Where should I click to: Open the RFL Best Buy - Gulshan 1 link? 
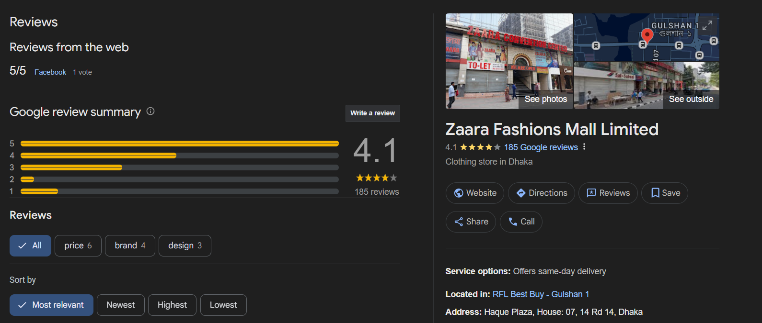[541, 294]
